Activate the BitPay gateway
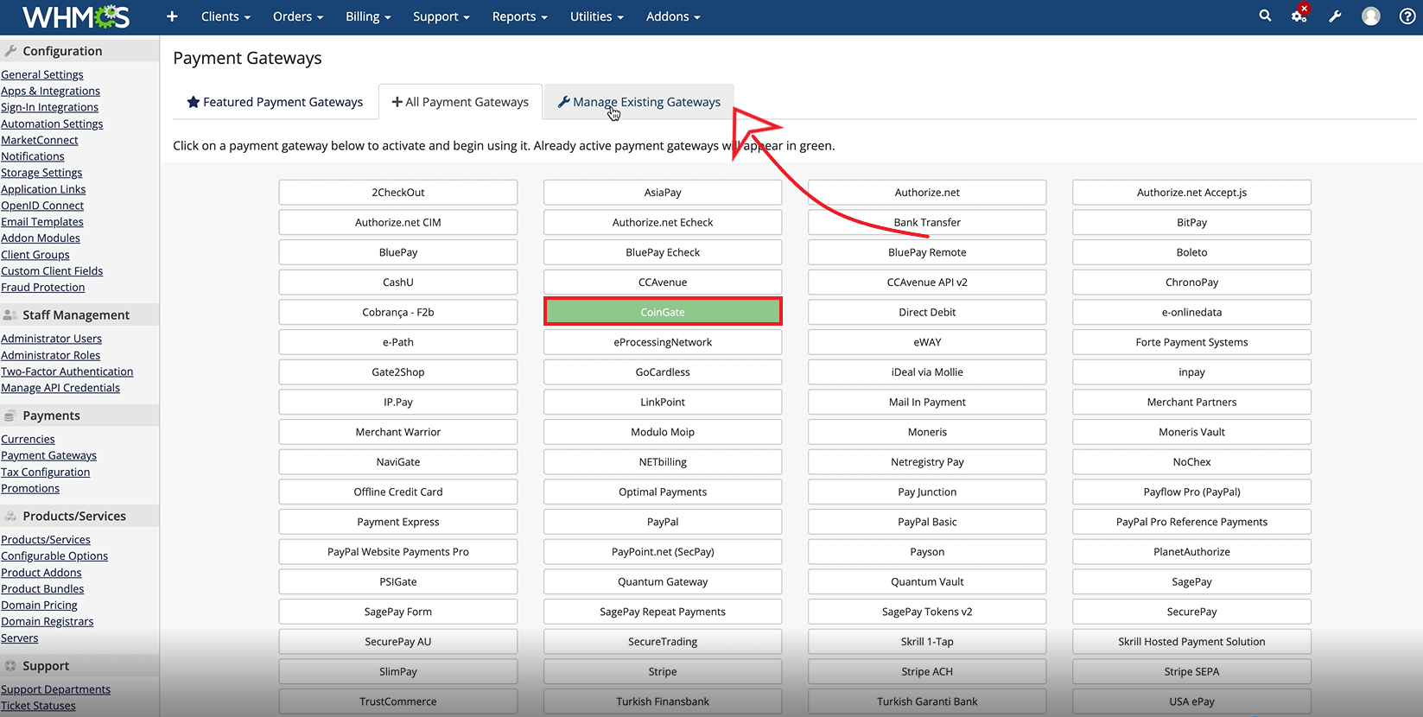 click(x=1191, y=222)
